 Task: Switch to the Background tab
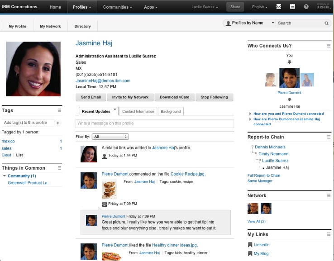click(171, 111)
